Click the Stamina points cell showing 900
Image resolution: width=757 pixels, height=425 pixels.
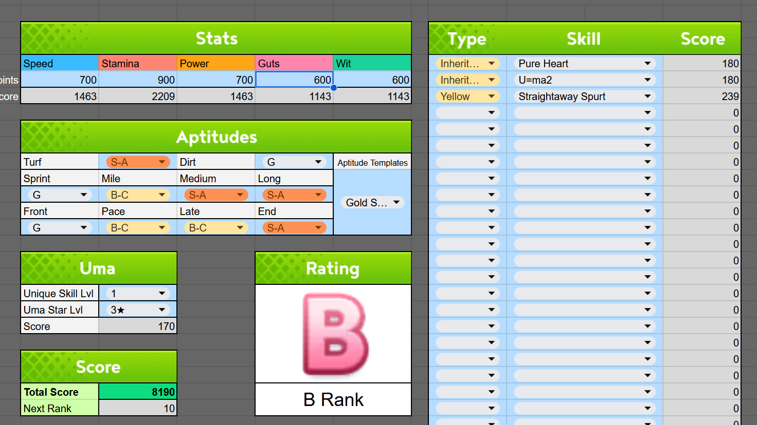click(x=138, y=80)
